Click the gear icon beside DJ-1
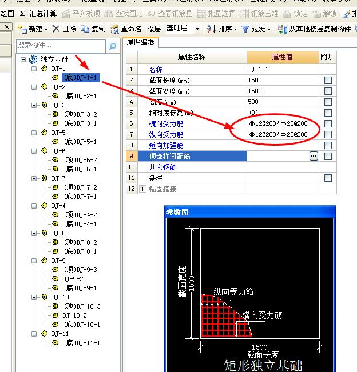 [44, 69]
